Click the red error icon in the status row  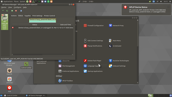pos(13,27)
